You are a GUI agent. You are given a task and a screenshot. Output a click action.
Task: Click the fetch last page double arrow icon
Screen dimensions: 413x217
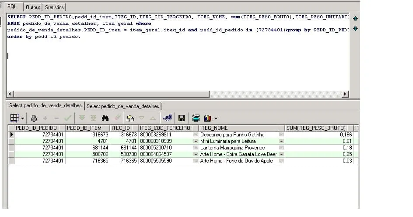tap(93, 118)
